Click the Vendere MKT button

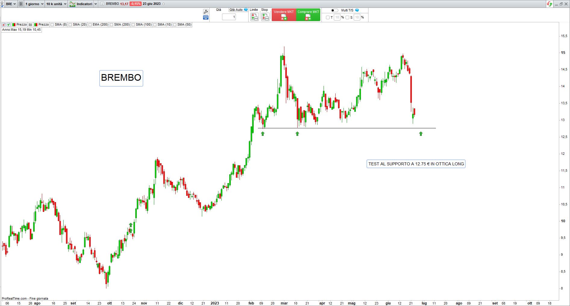pyautogui.click(x=283, y=15)
